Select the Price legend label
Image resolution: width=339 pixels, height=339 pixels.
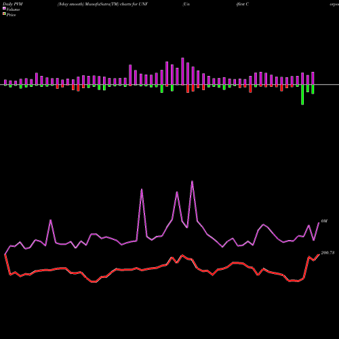tap(11, 15)
